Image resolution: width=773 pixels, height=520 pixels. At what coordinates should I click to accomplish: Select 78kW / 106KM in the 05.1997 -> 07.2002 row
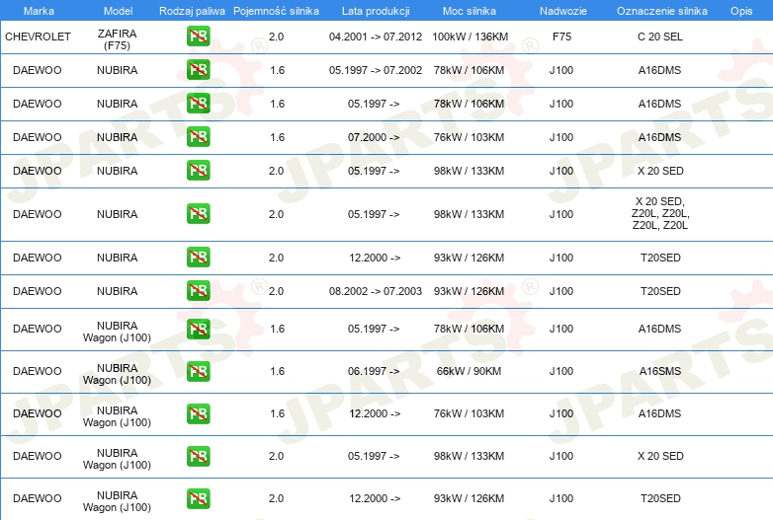(469, 70)
